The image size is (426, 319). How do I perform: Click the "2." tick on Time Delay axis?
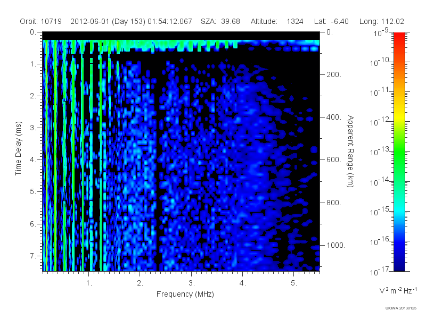click(x=33, y=96)
